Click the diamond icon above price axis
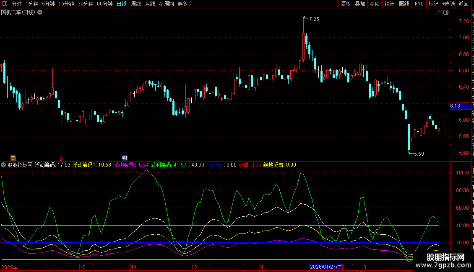The image size is (474, 272). (438, 13)
